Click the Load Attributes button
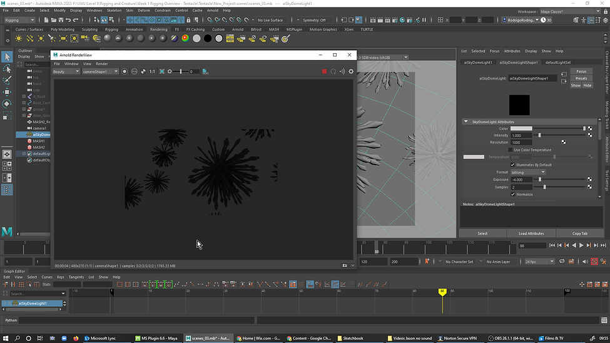 point(531,233)
